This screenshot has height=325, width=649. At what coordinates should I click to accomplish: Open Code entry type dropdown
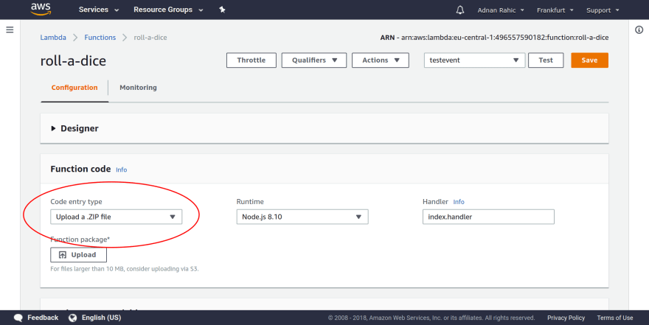(117, 217)
